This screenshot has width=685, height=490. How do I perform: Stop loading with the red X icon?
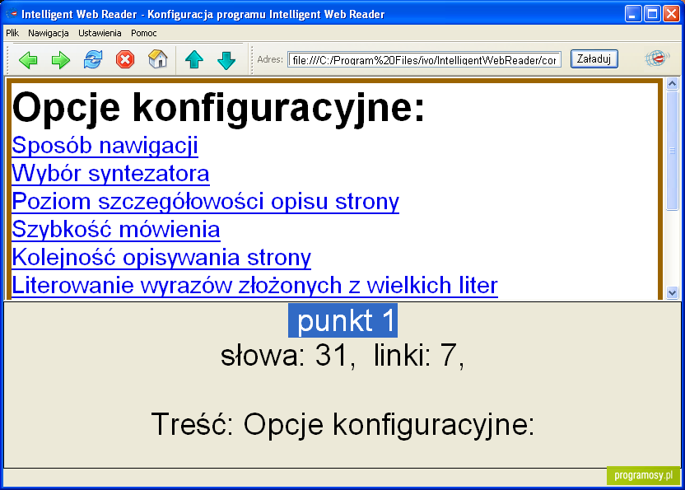125,59
